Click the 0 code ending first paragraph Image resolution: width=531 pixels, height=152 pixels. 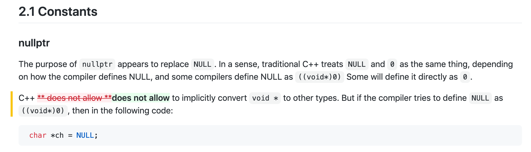tap(465, 77)
